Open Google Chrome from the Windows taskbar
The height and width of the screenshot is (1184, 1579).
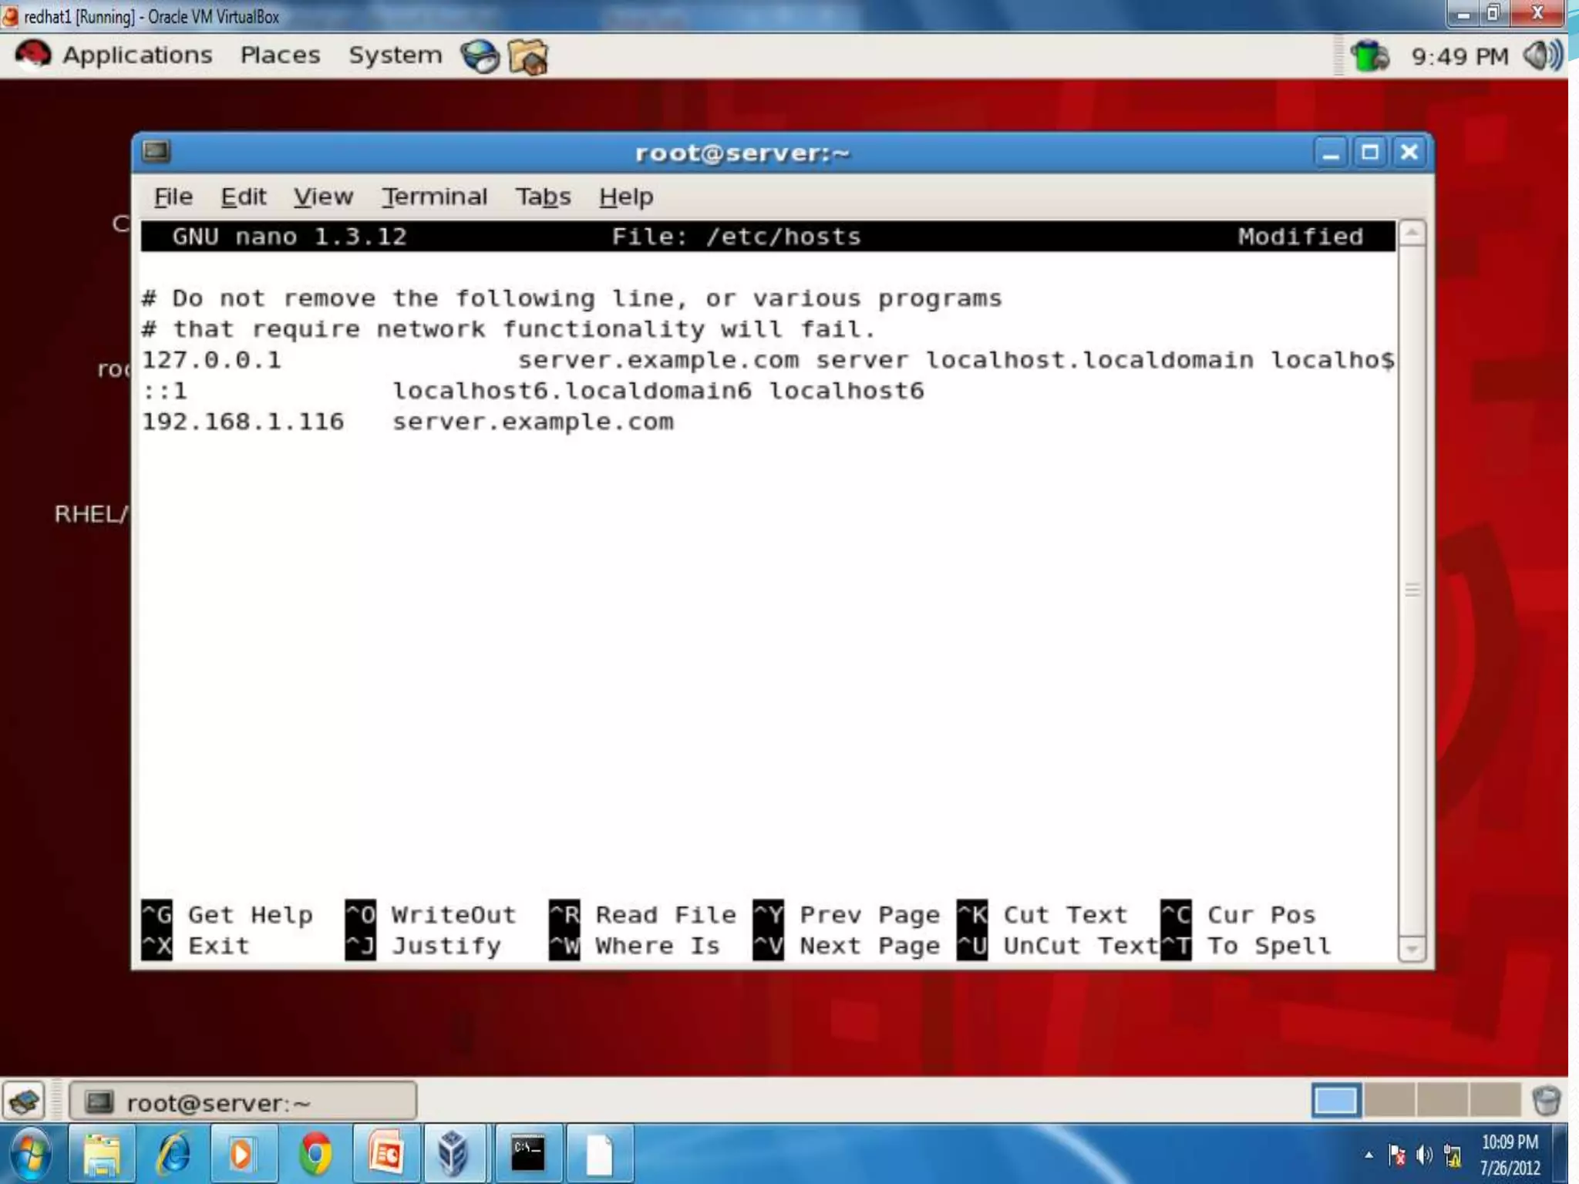coord(315,1154)
